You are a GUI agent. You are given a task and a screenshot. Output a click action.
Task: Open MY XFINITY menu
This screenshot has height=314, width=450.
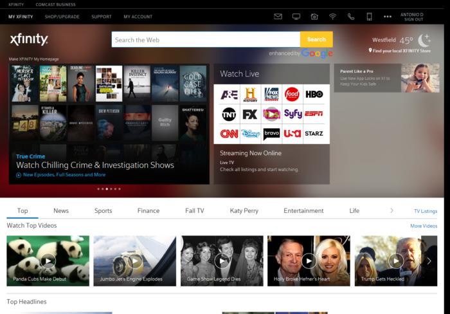(x=21, y=17)
